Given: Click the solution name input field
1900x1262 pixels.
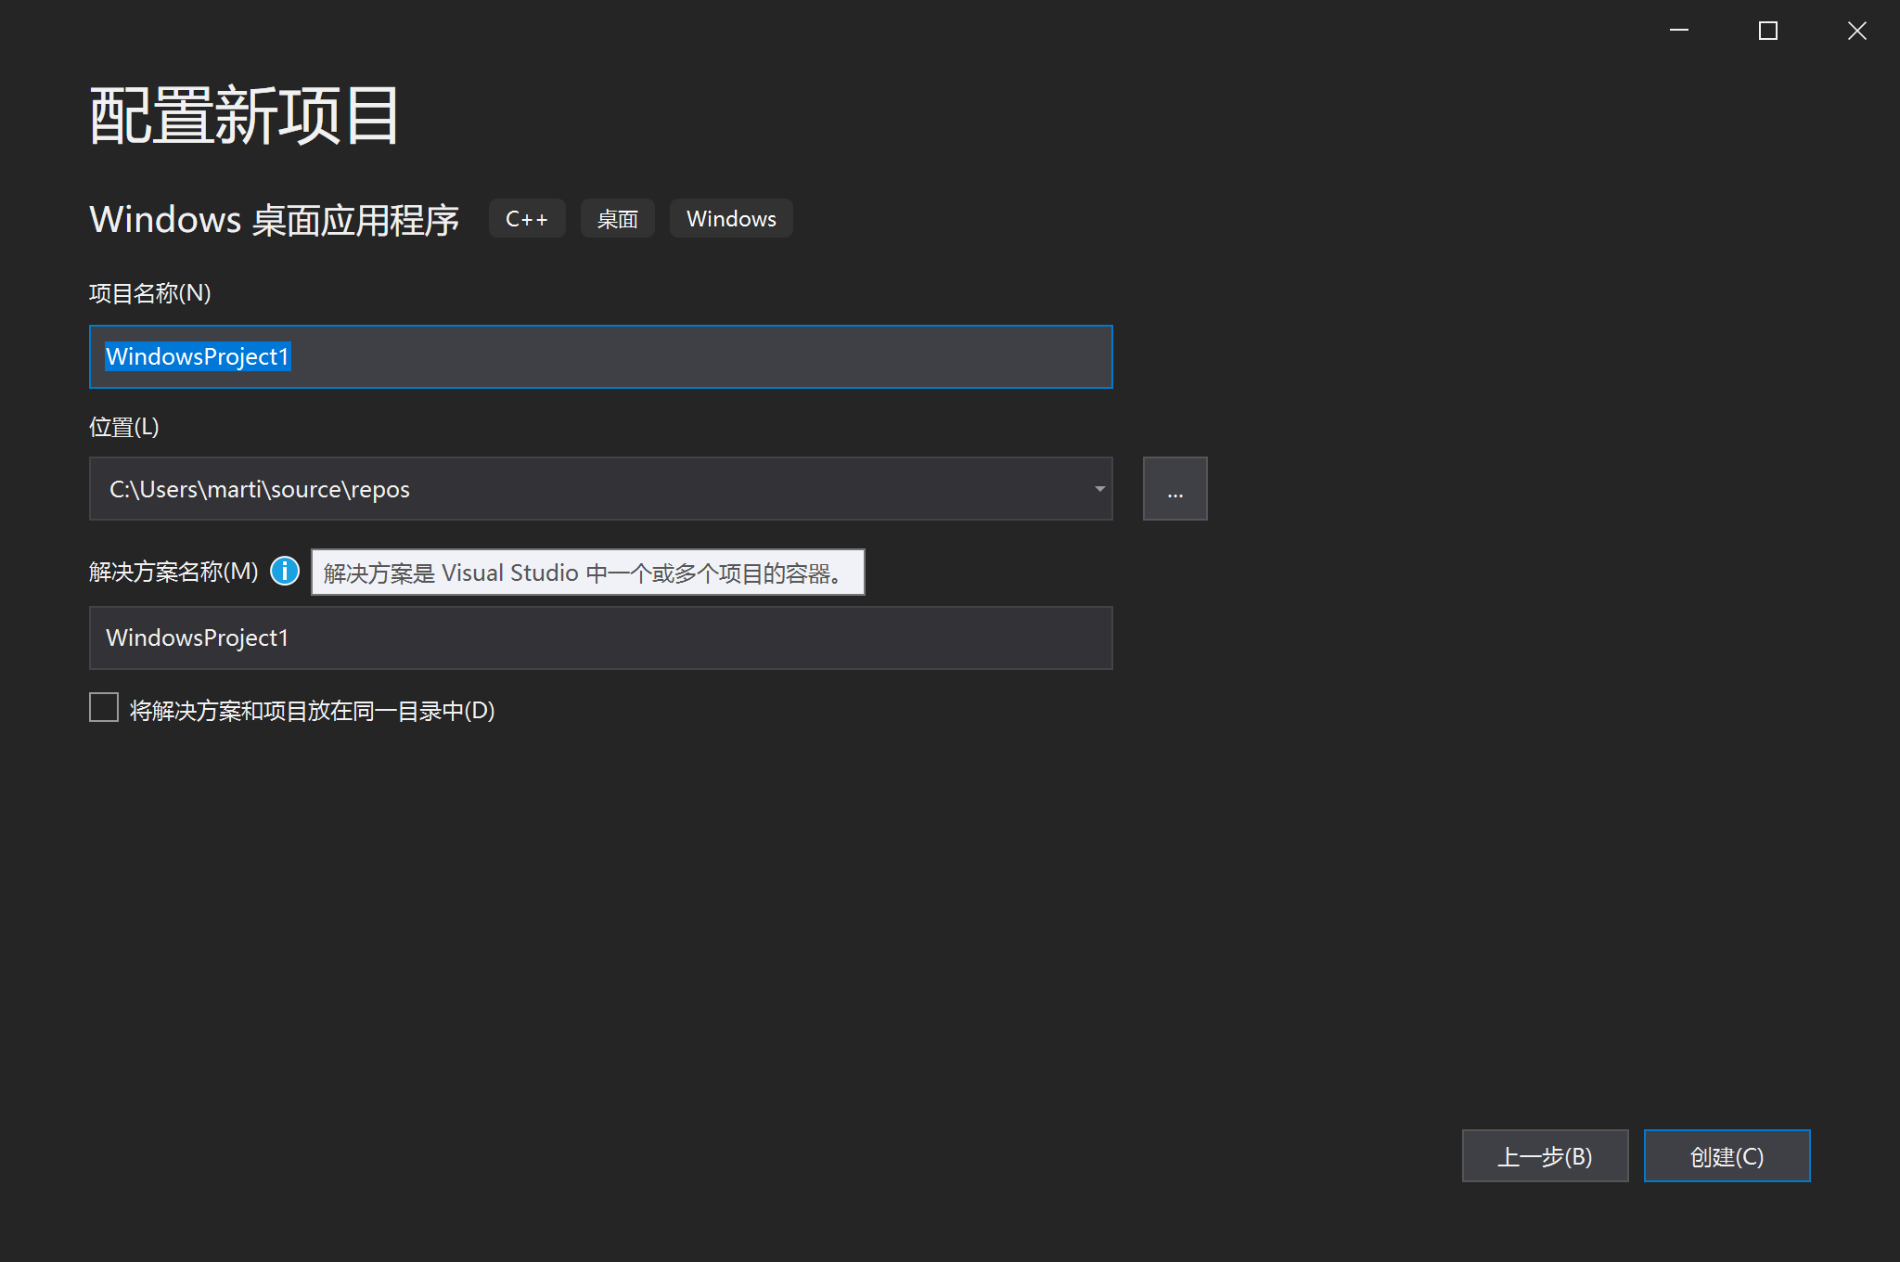Looking at the screenshot, I should pos(600,638).
